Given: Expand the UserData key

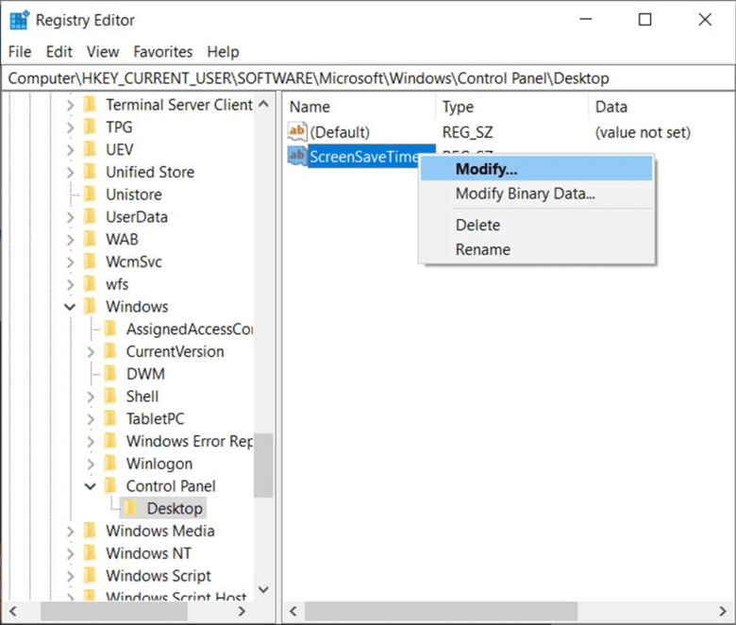Looking at the screenshot, I should click(x=70, y=217).
